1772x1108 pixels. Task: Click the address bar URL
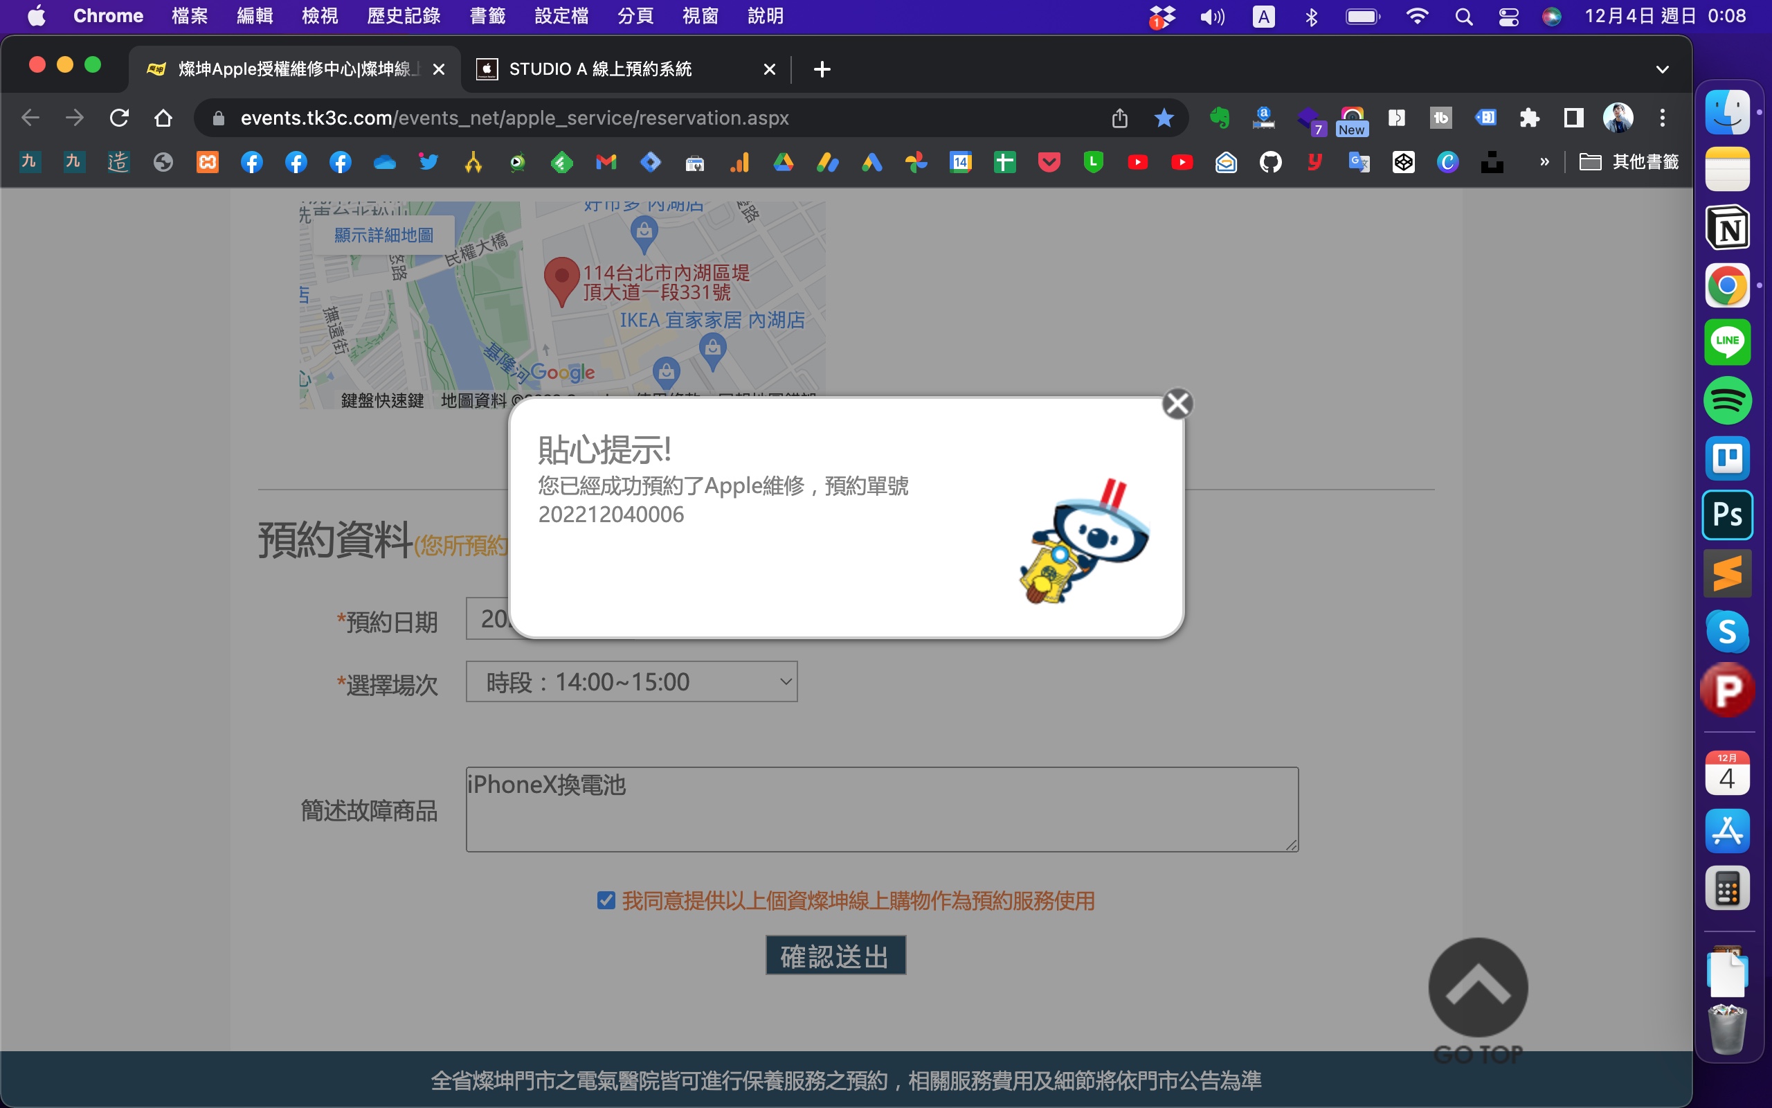(x=515, y=118)
